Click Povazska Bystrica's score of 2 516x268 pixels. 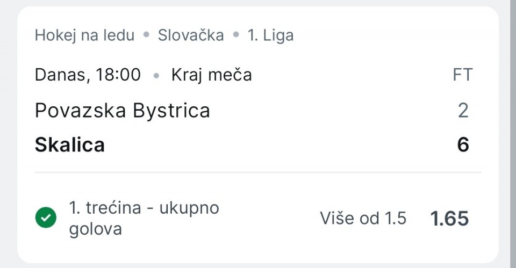click(x=463, y=111)
